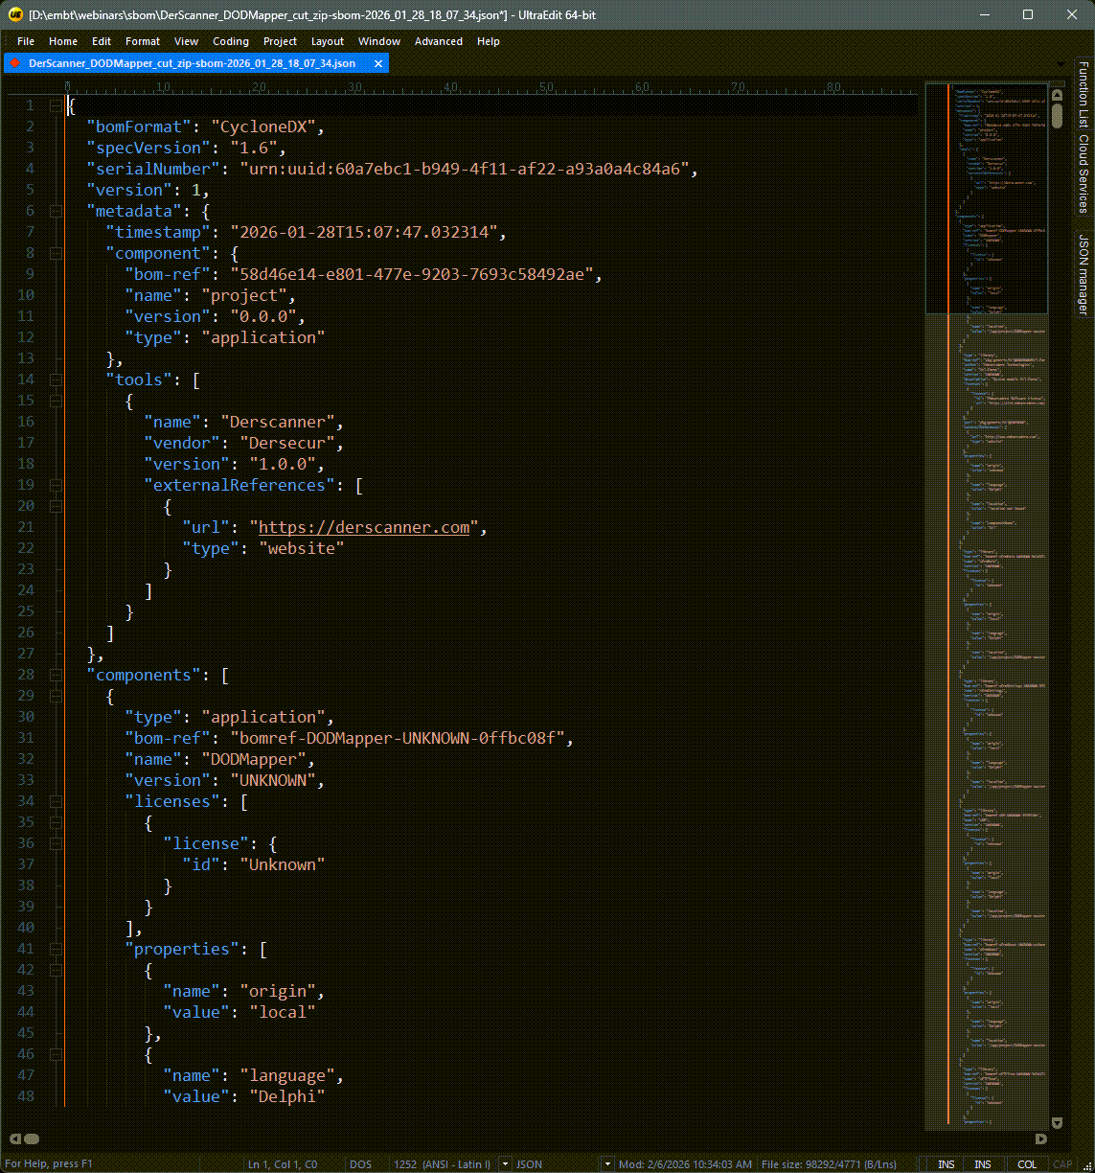
Task: Toggle the COL column mode indicator
Action: (1027, 1164)
